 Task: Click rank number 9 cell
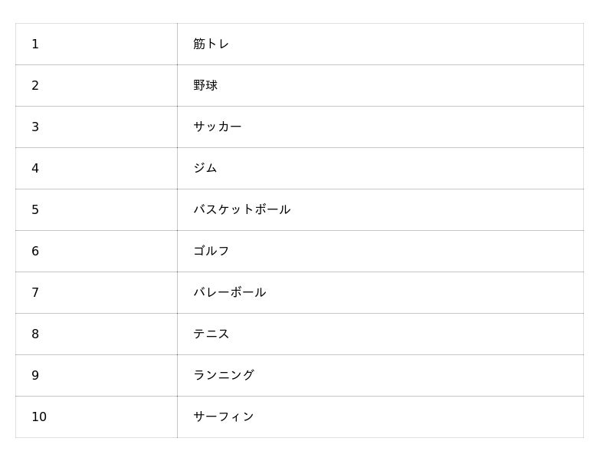point(35,376)
